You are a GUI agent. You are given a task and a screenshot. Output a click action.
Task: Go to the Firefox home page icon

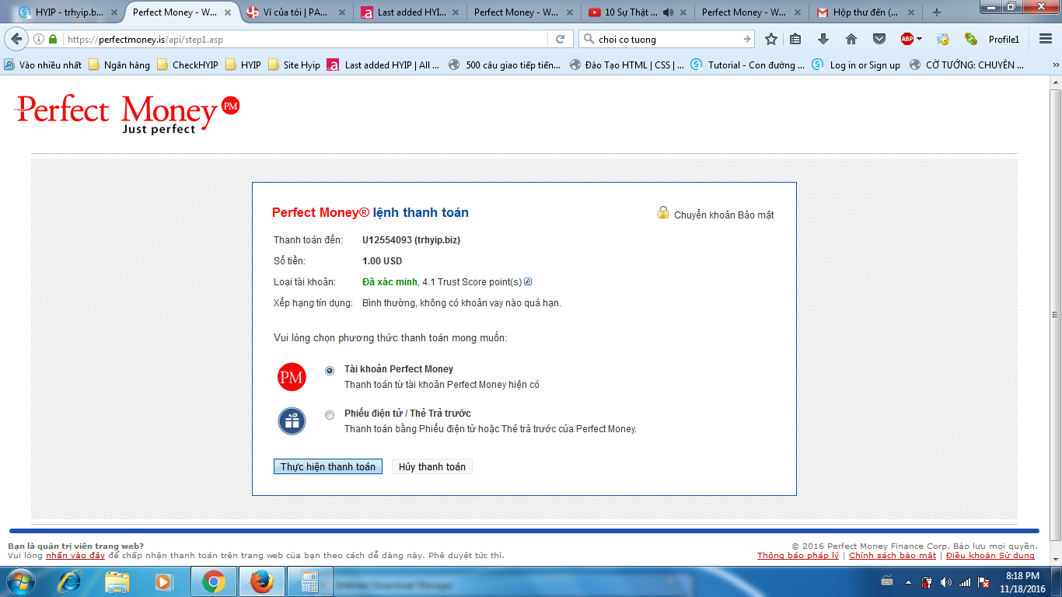851,40
